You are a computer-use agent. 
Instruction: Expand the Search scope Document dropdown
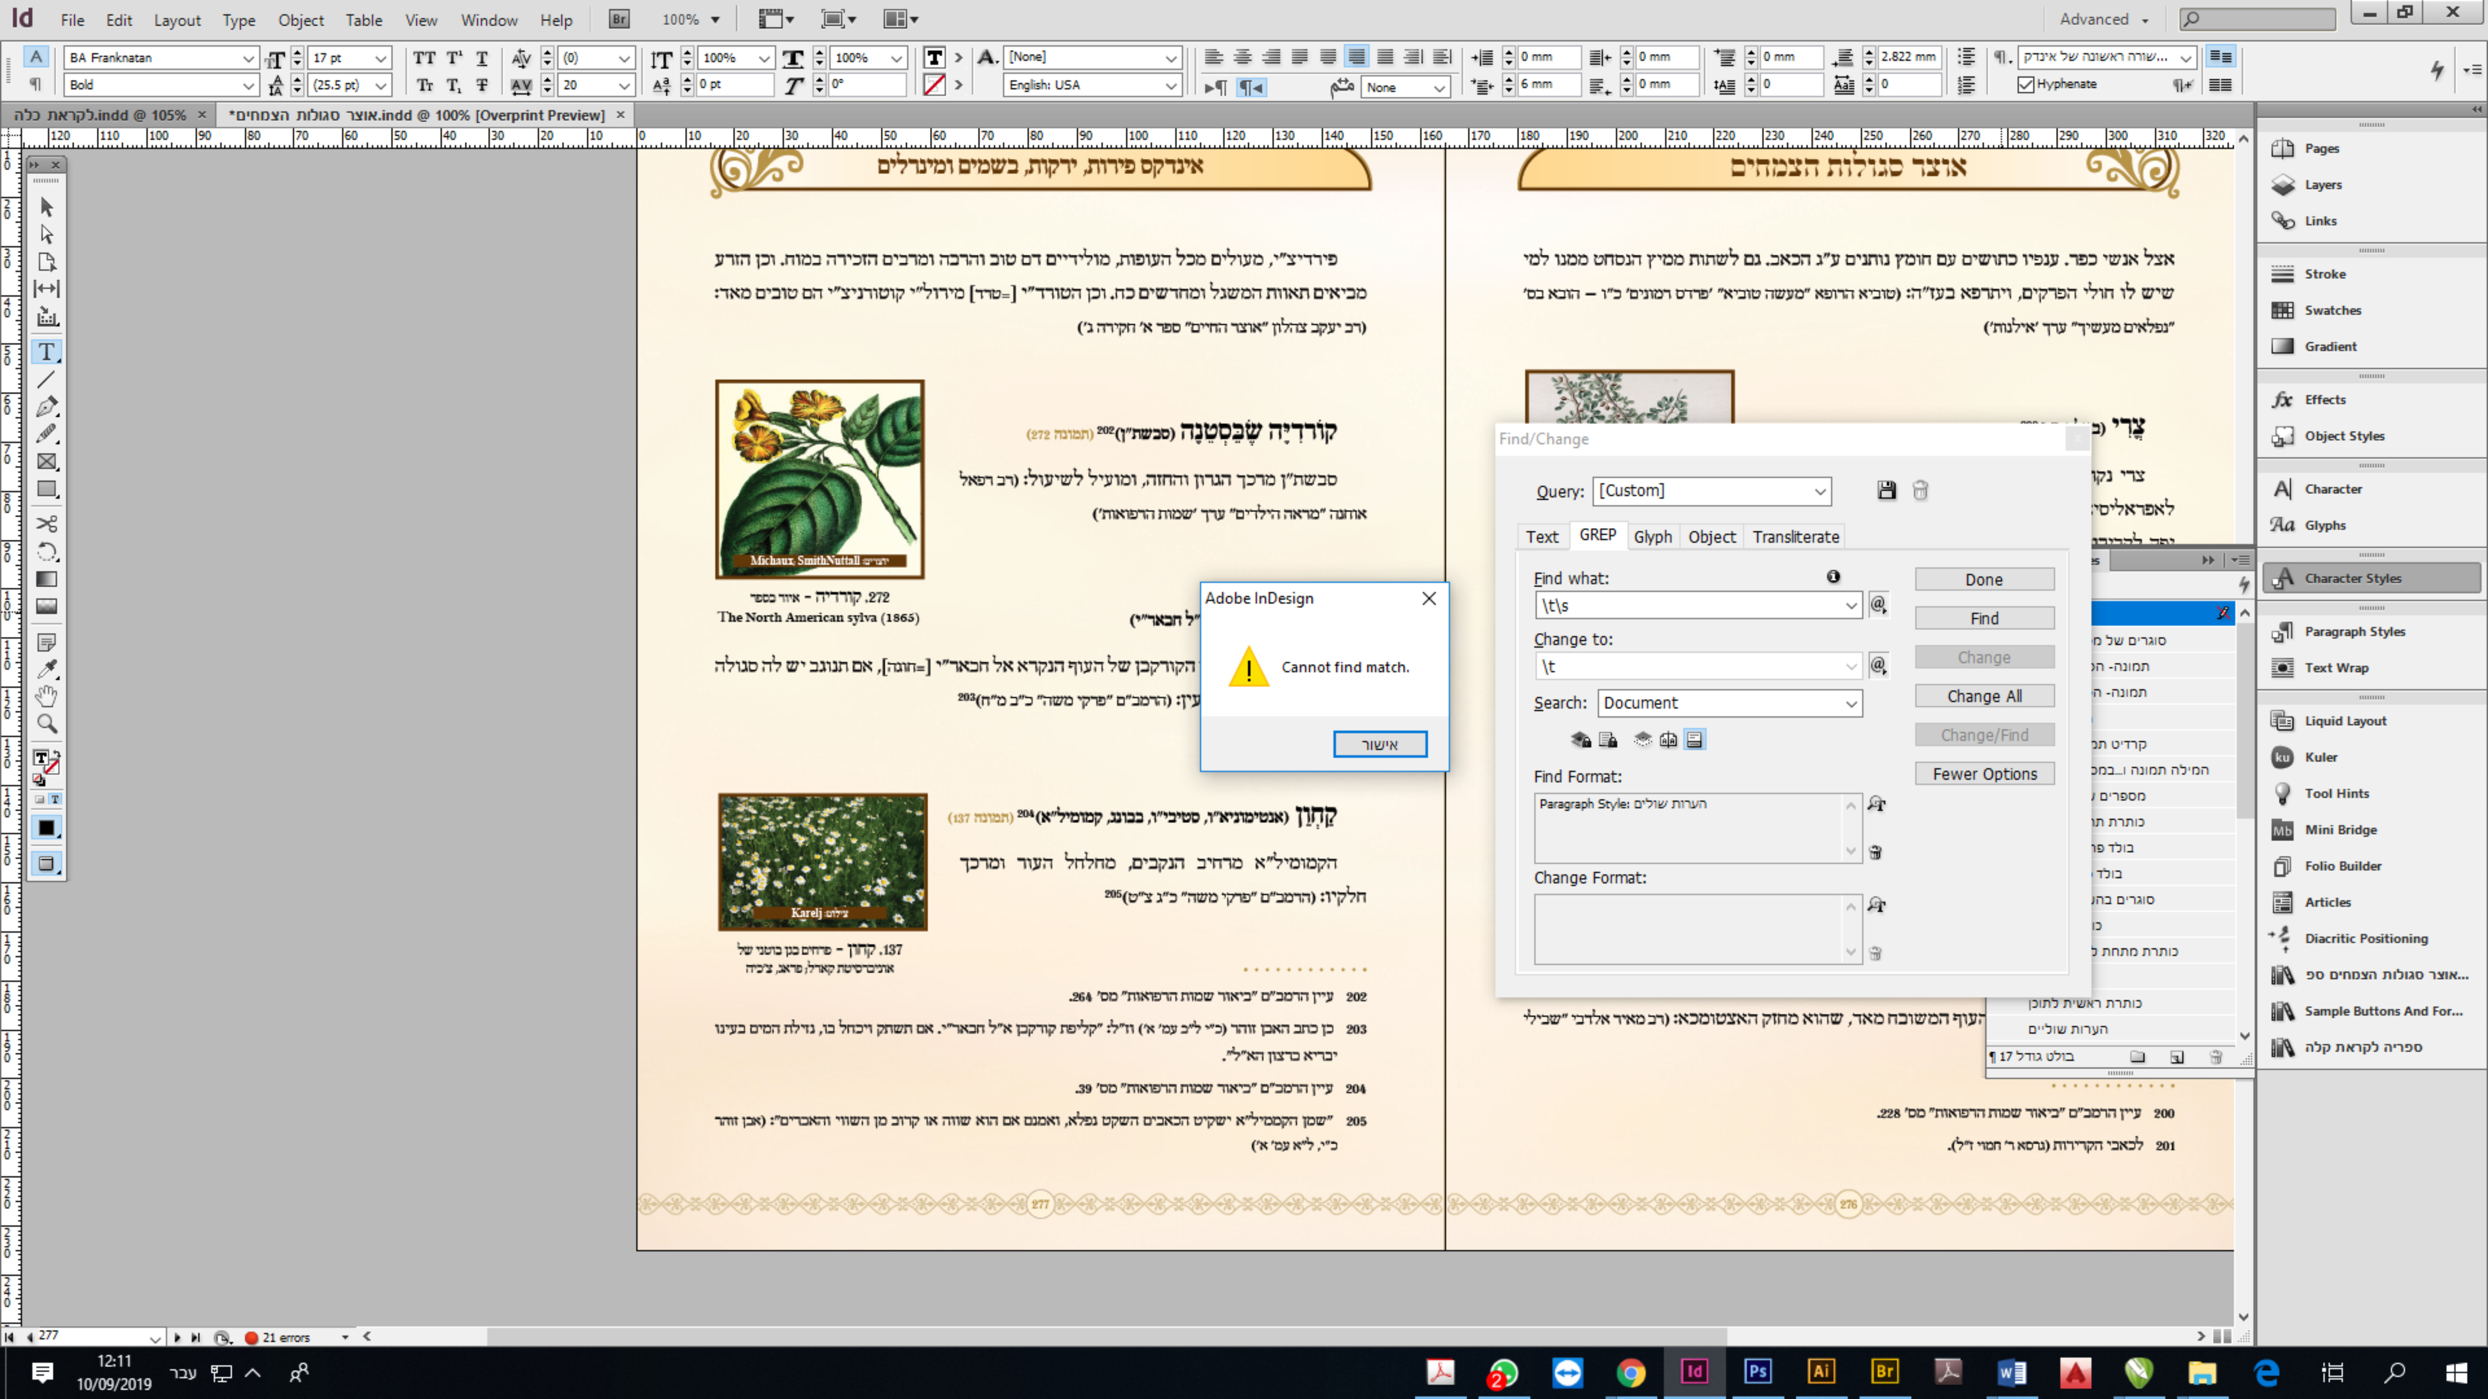coord(1850,703)
